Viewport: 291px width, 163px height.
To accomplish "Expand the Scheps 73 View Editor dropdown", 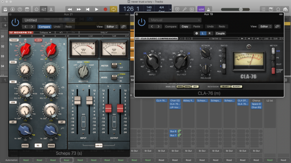I will point(112,27).
